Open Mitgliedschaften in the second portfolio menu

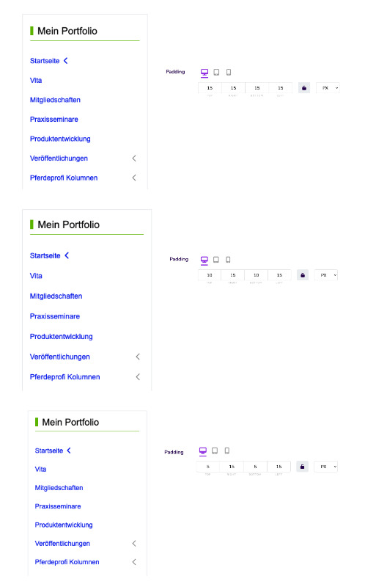tap(56, 296)
